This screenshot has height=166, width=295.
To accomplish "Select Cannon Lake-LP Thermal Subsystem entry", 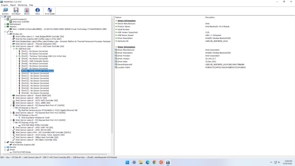I will tap(36, 44).
